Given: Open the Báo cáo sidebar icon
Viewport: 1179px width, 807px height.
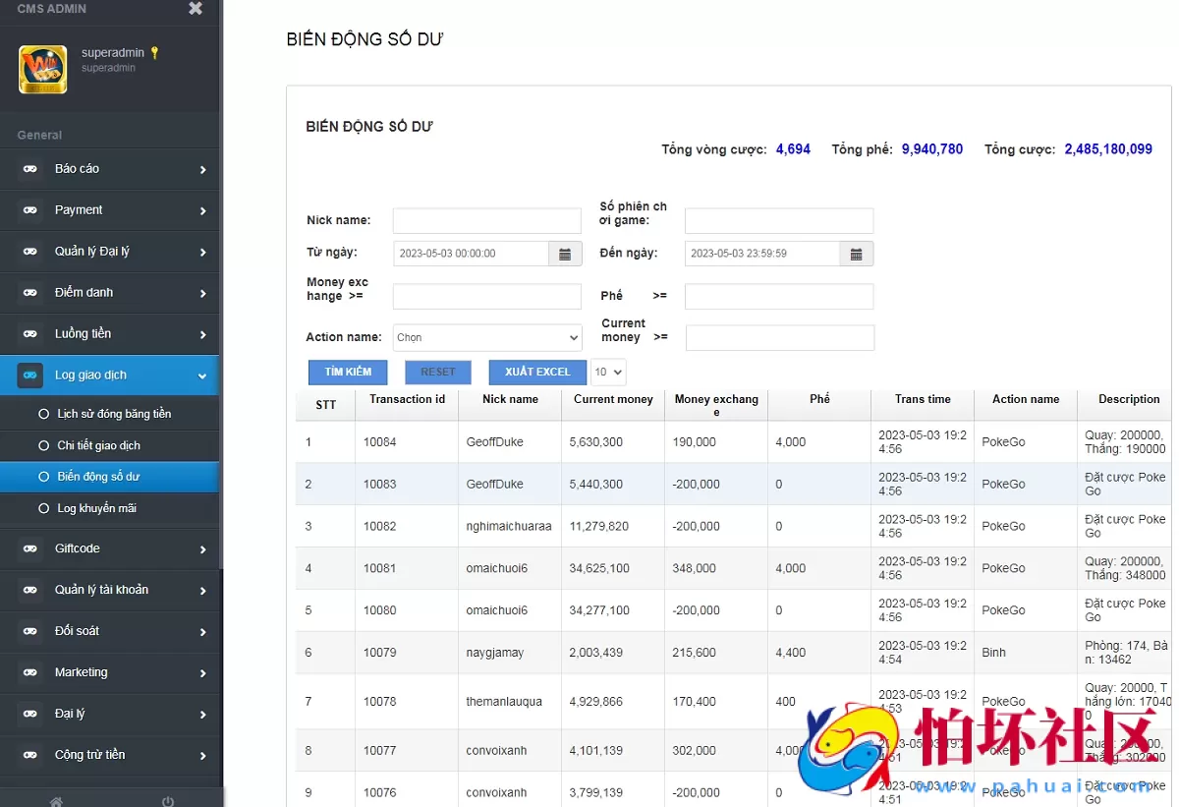Looking at the screenshot, I should click(x=29, y=168).
